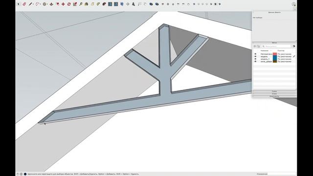Click the top-right corner toolbar icon
The height and width of the screenshot is (176, 313).
(293, 4)
